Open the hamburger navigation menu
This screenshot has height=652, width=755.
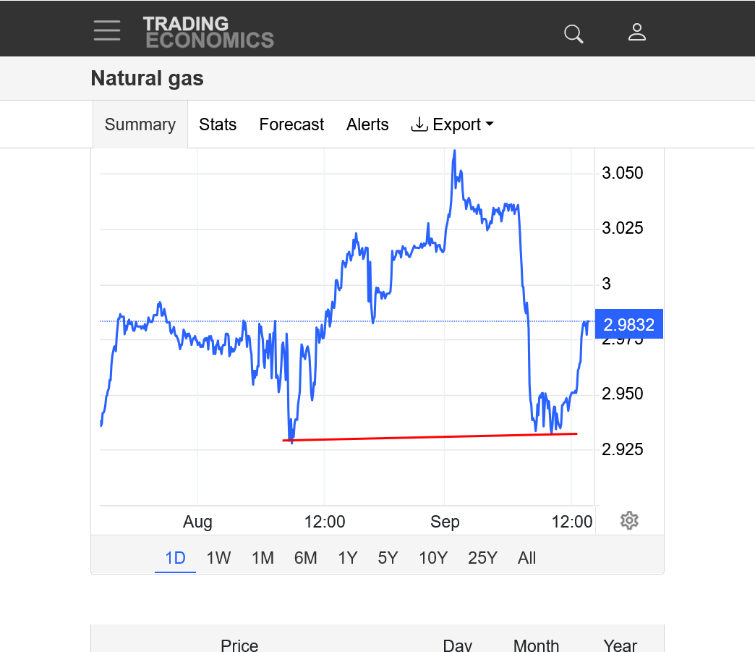tap(107, 30)
